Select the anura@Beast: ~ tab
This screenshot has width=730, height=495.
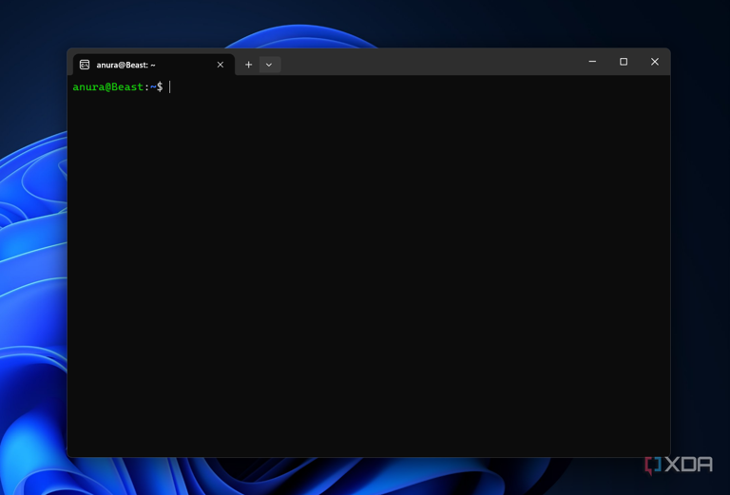154,65
